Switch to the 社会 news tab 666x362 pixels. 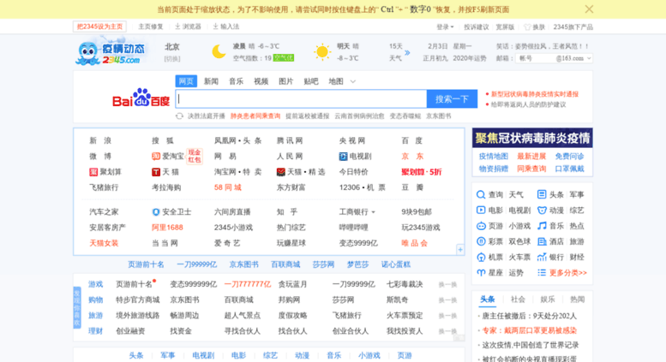tap(518, 300)
